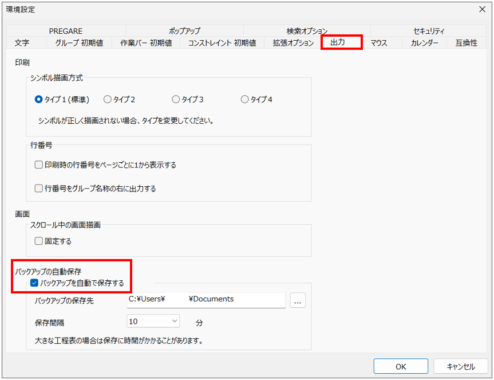
Task: Switch to the グループ 初期値 tab
Action: pos(79,42)
